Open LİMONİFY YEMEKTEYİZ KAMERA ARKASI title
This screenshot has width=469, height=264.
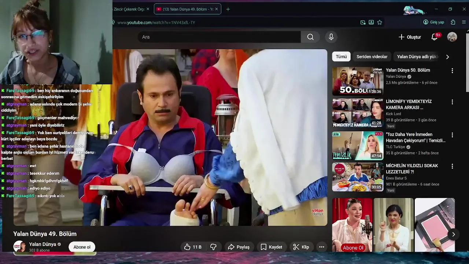tap(409, 104)
